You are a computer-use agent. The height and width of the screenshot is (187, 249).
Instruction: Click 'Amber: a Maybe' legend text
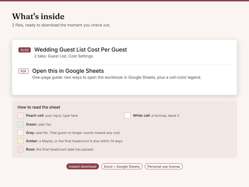74,141
